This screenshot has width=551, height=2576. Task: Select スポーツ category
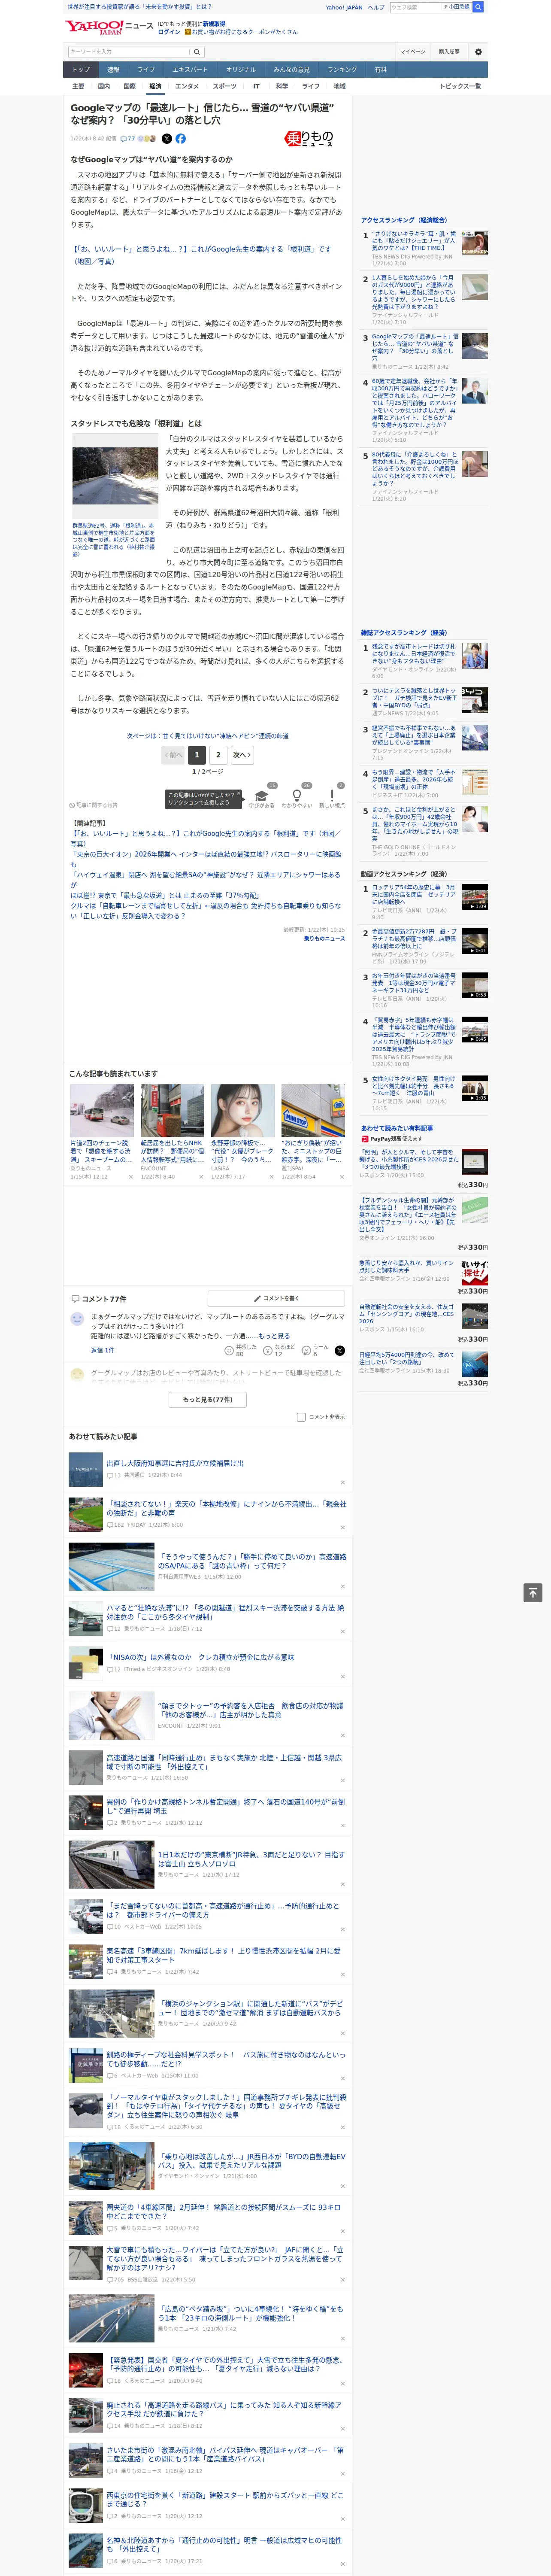225,86
